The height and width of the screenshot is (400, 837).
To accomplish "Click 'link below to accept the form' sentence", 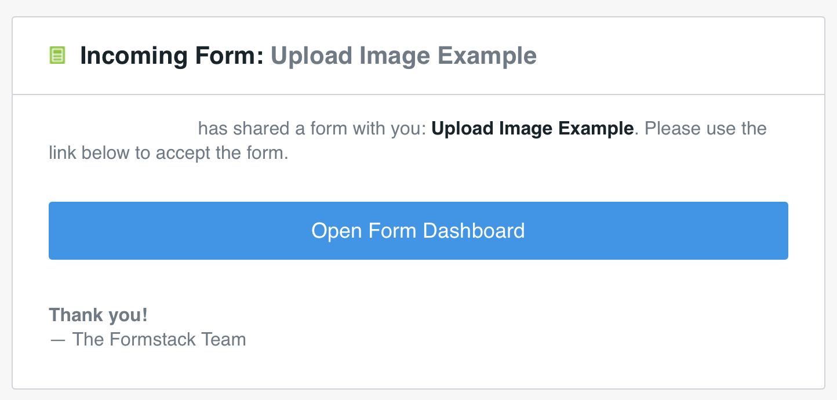I will pos(168,154).
